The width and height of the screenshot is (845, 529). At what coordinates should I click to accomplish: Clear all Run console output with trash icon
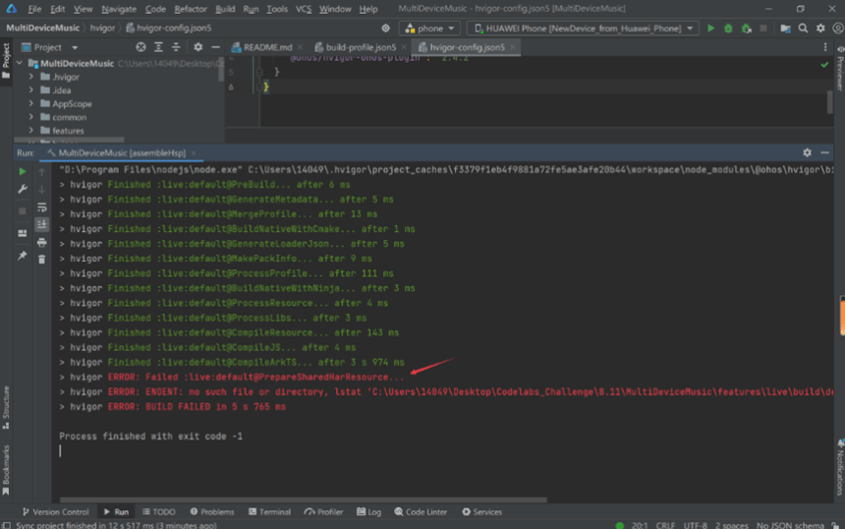click(41, 260)
